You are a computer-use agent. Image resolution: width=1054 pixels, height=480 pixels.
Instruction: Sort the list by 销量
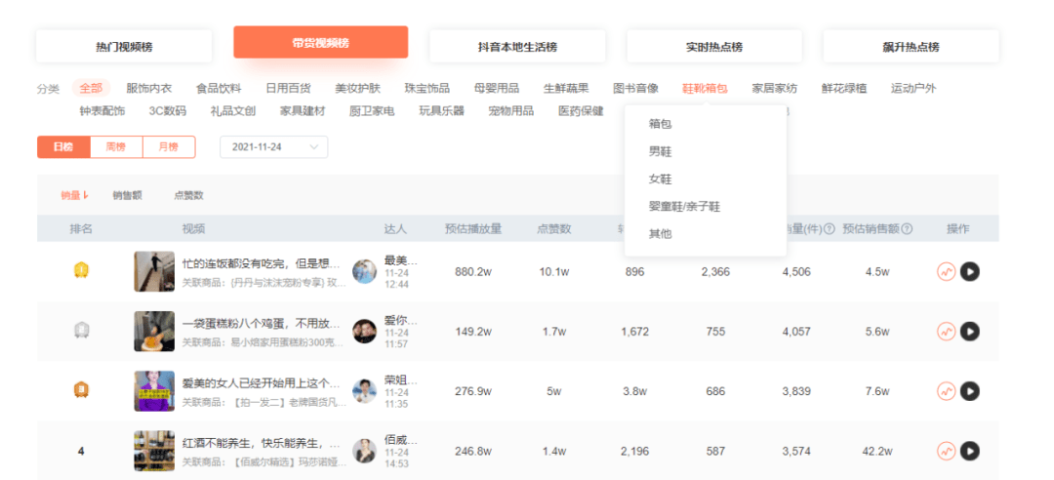(74, 196)
